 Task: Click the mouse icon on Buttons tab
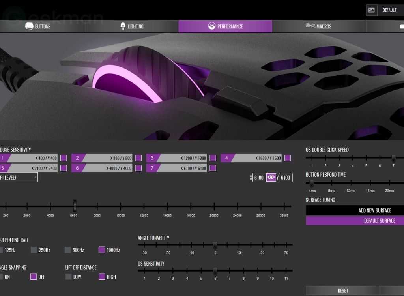point(29,26)
